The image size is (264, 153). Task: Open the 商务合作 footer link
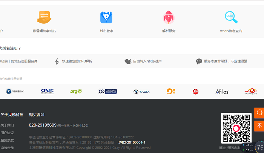pyautogui.click(x=7, y=148)
